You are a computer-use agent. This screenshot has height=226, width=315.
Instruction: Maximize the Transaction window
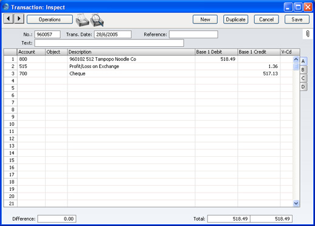298,7
